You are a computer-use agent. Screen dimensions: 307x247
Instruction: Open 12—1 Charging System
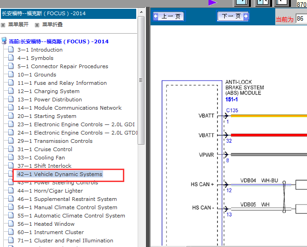coord(48,91)
